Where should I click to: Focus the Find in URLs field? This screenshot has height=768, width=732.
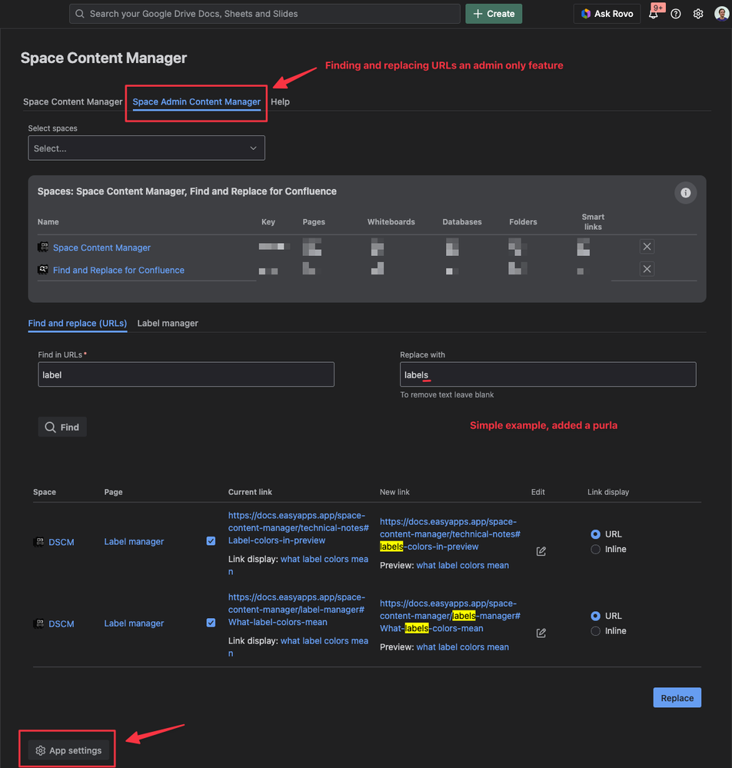[x=186, y=374]
